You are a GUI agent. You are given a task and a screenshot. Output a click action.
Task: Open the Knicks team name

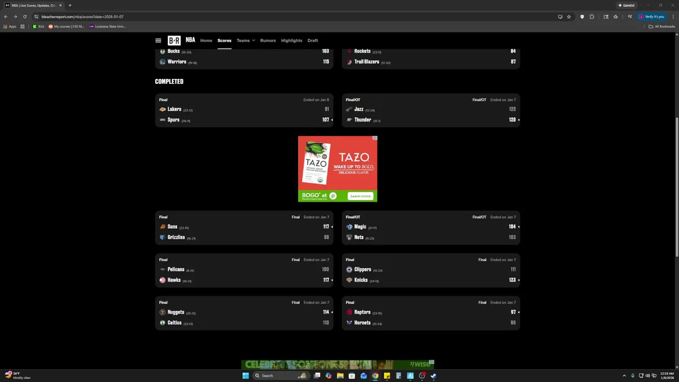(361, 280)
